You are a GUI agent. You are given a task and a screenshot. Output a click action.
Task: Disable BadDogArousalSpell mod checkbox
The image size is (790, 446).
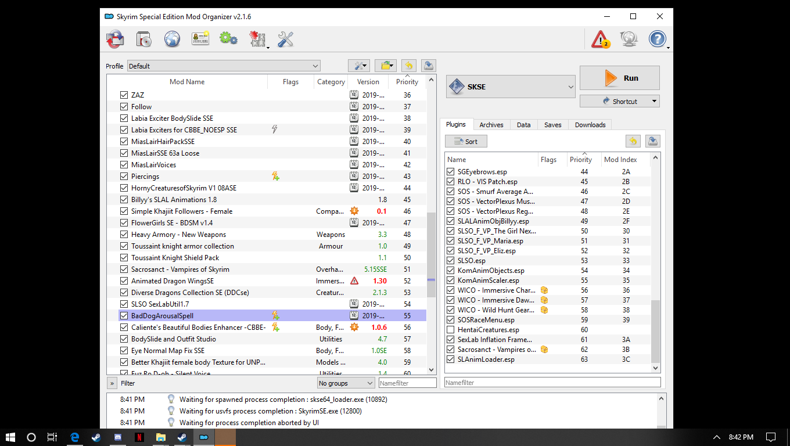(x=124, y=316)
